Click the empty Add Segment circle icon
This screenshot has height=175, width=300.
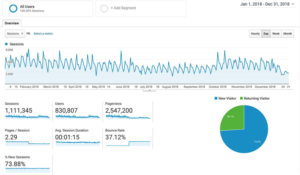point(104,8)
